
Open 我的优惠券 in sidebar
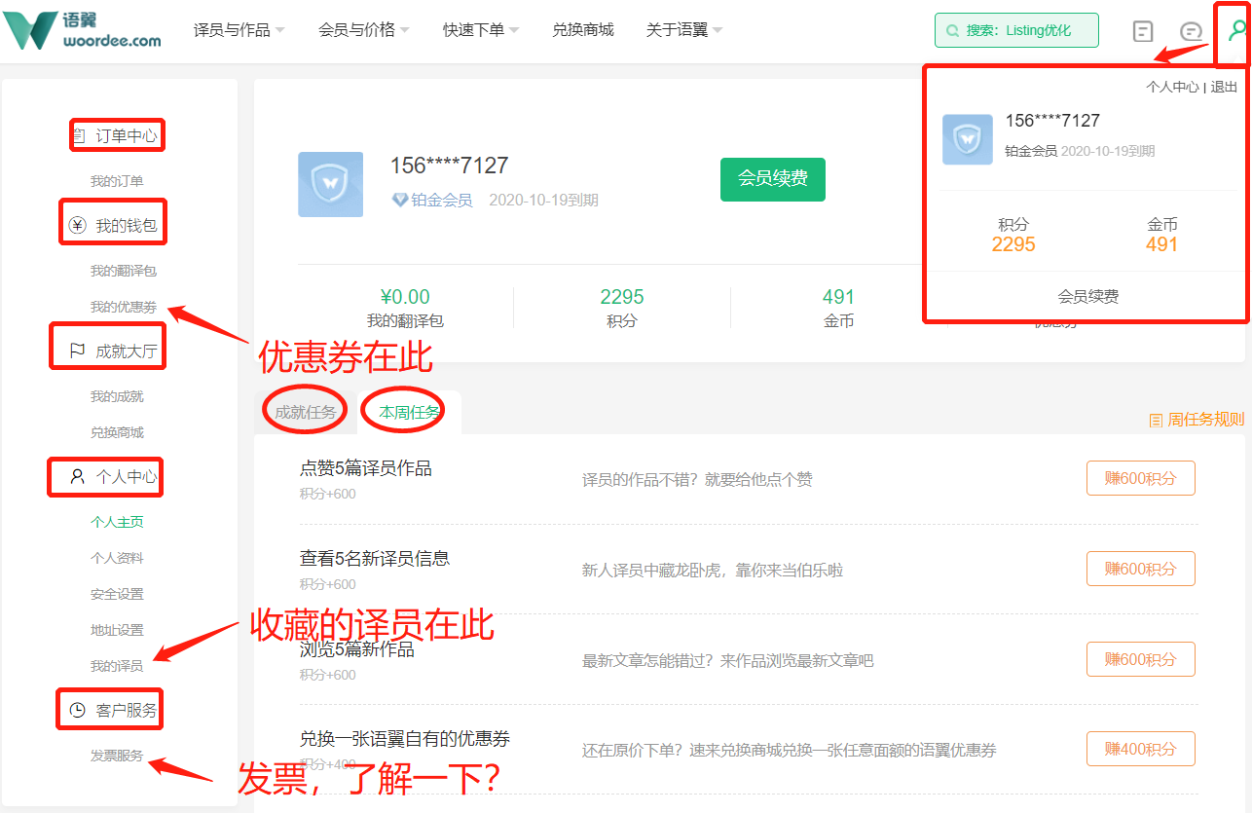[124, 307]
